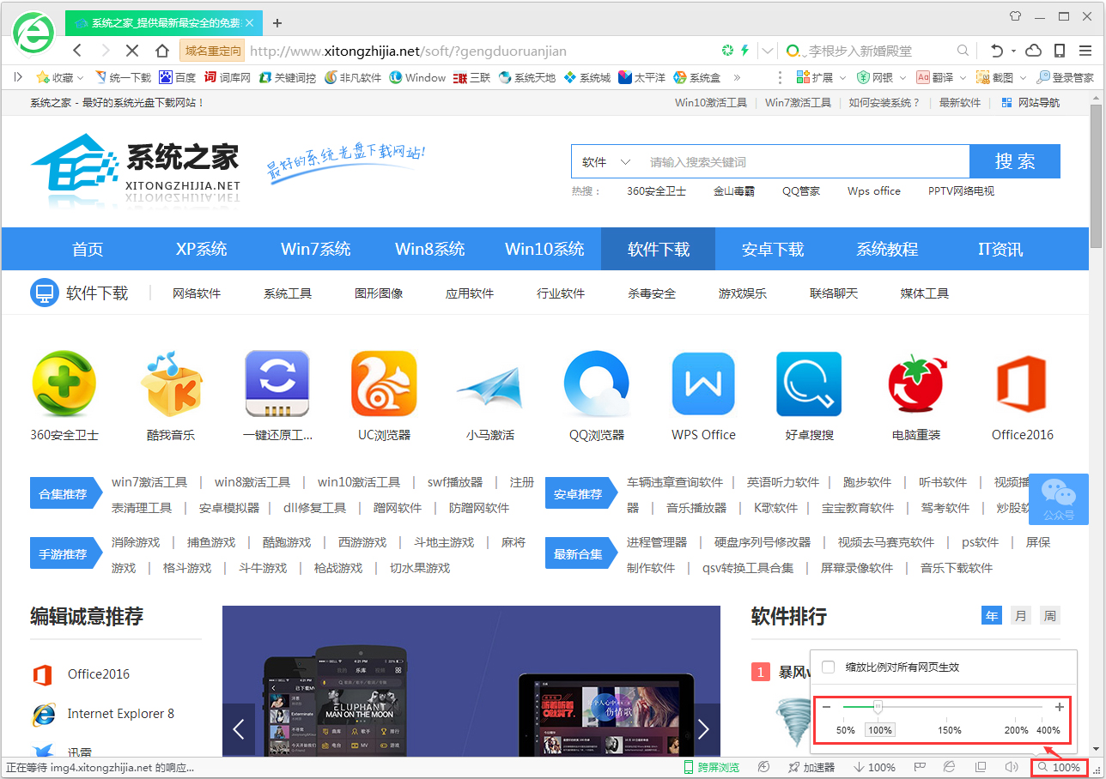Open the 软件 search category dropdown
Screen dimensions: 1106x779
click(x=605, y=161)
